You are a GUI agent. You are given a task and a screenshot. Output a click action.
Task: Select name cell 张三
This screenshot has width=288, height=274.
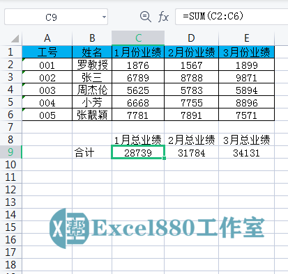92,77
